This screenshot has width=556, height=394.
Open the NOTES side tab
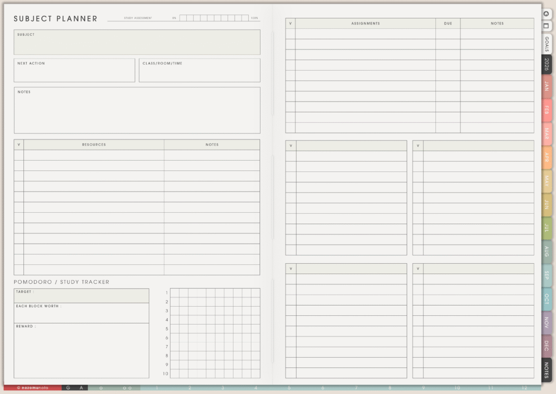(546, 371)
